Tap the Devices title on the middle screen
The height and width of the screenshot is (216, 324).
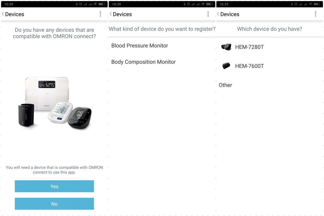pyautogui.click(x=122, y=14)
